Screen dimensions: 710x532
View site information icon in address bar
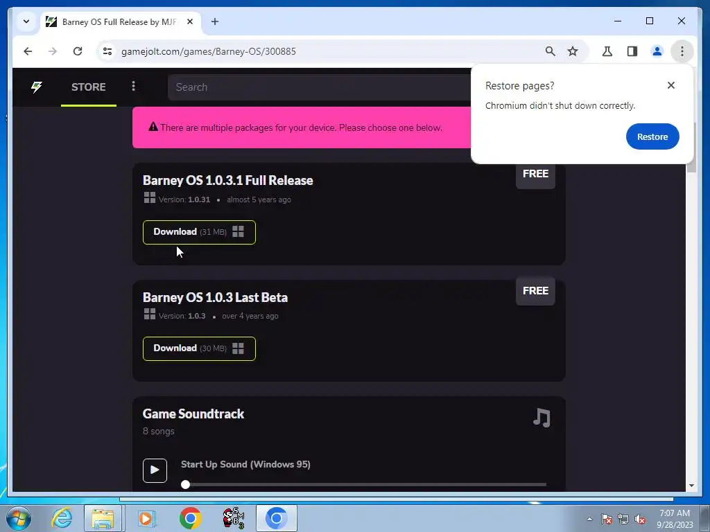107,51
